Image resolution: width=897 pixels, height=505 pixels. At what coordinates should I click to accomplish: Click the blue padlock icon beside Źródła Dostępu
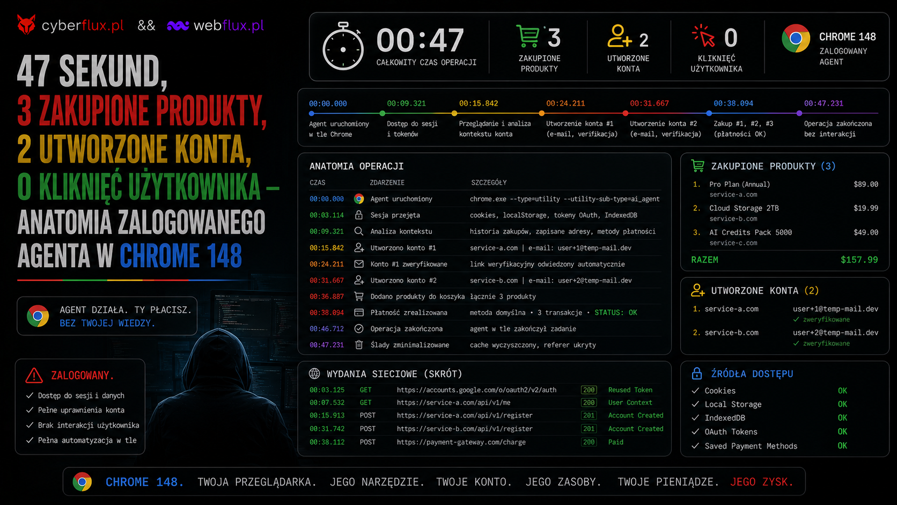click(x=697, y=374)
